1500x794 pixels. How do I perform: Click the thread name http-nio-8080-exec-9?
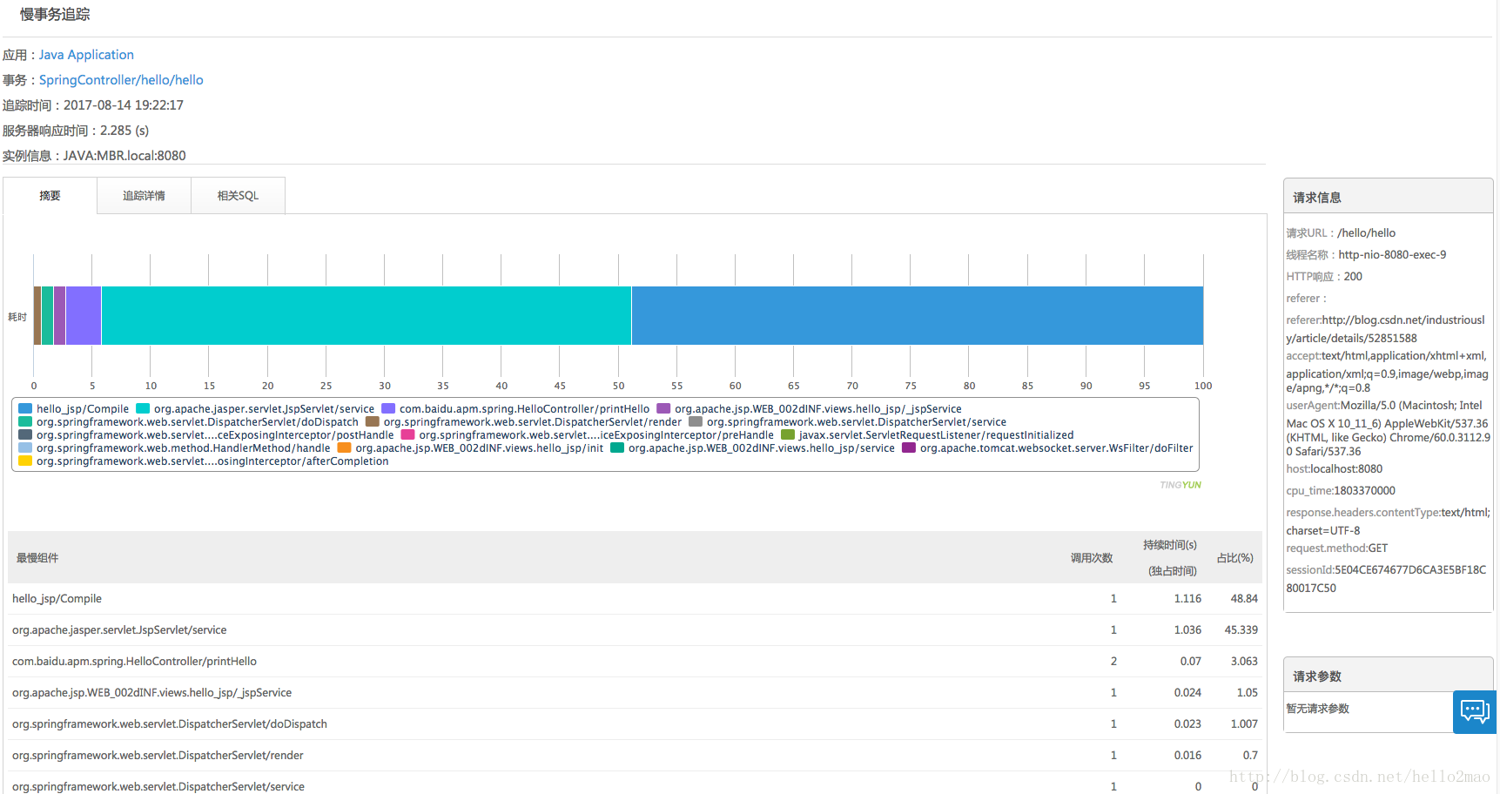point(1392,255)
